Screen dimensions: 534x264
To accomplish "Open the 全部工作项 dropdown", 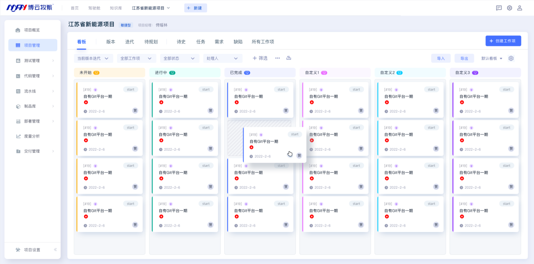I will click(x=137, y=59).
